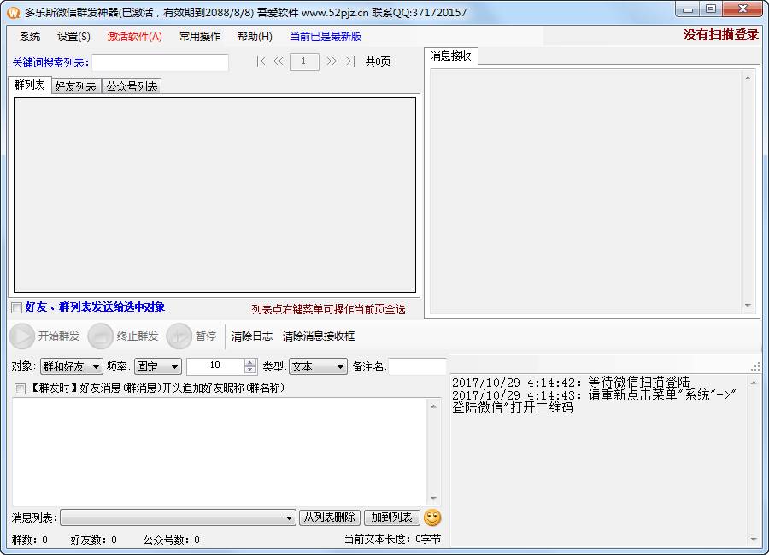The width and height of the screenshot is (769, 555).
Task: Enable 好友、群列表发送给选中对象 checkbox
Action: pos(17,308)
